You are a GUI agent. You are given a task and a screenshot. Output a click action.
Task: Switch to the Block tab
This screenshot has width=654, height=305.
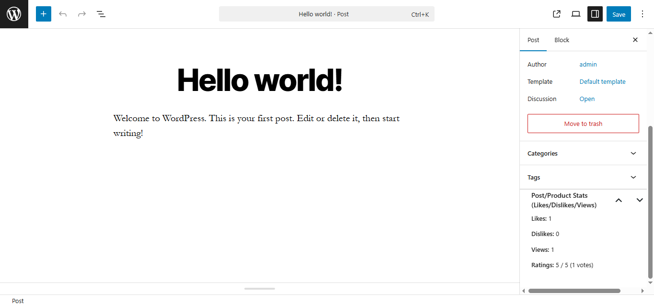(x=562, y=40)
